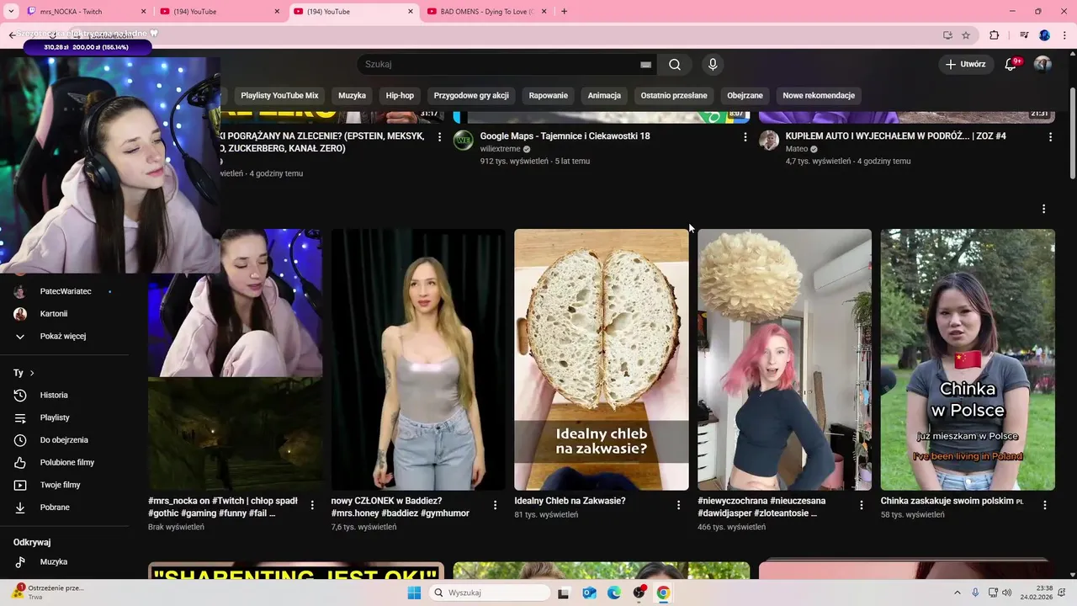
Task: Open options for KUPIŁEM AUTO video
Action: point(1050,137)
